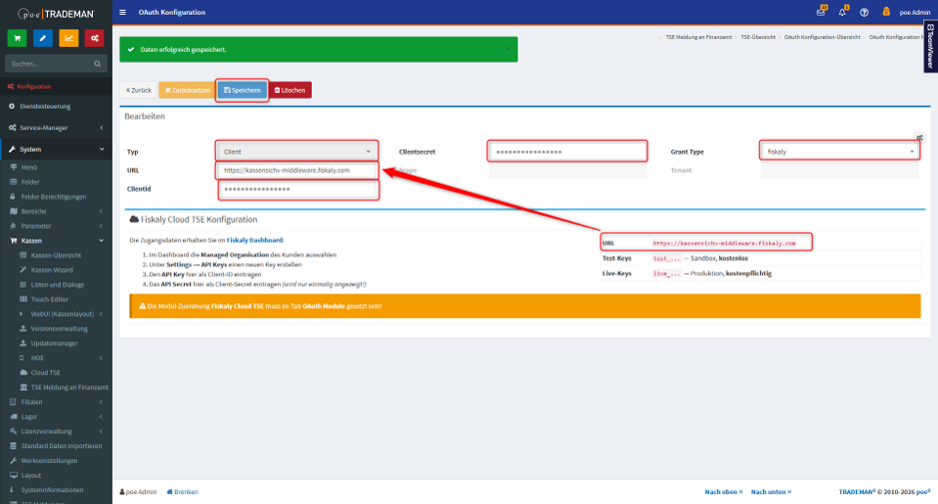Image resolution: width=938 pixels, height=504 pixels.
Task: Toggle the hamburger menu icon
Action: (x=123, y=12)
